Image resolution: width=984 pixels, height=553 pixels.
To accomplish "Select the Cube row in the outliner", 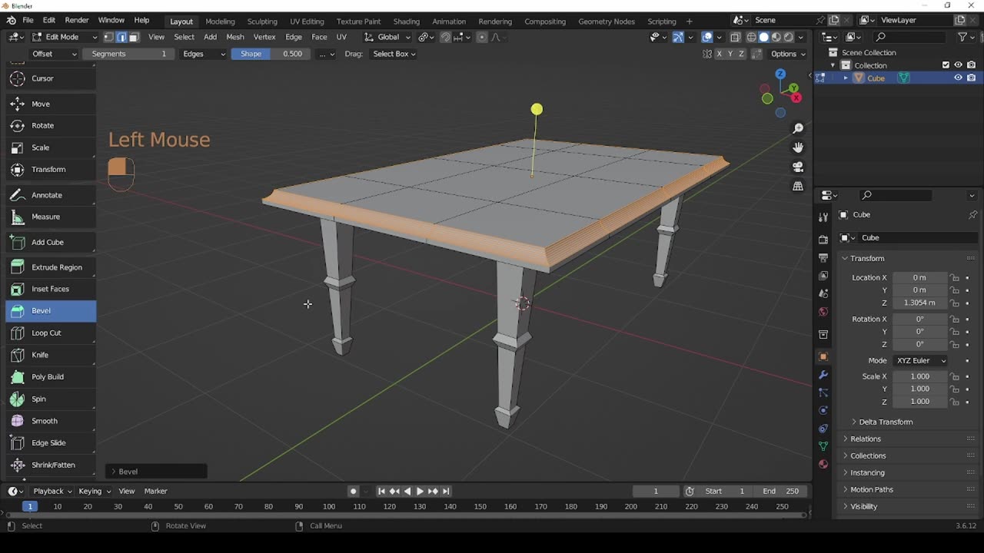I will click(896, 78).
